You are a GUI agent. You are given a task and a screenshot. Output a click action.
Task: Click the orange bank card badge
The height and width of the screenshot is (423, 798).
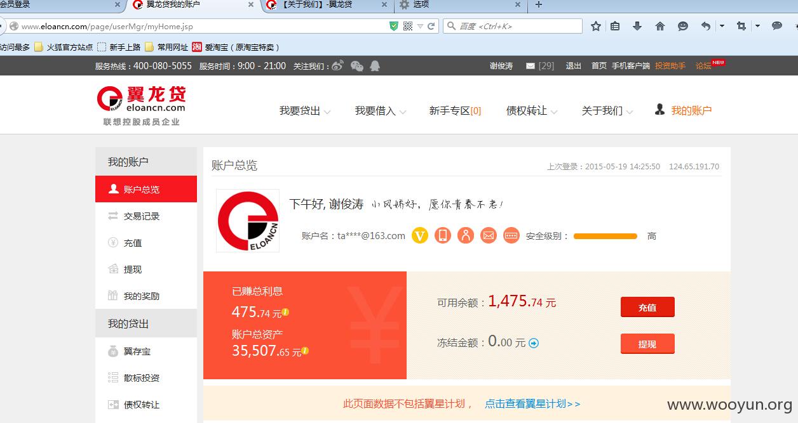pos(511,236)
